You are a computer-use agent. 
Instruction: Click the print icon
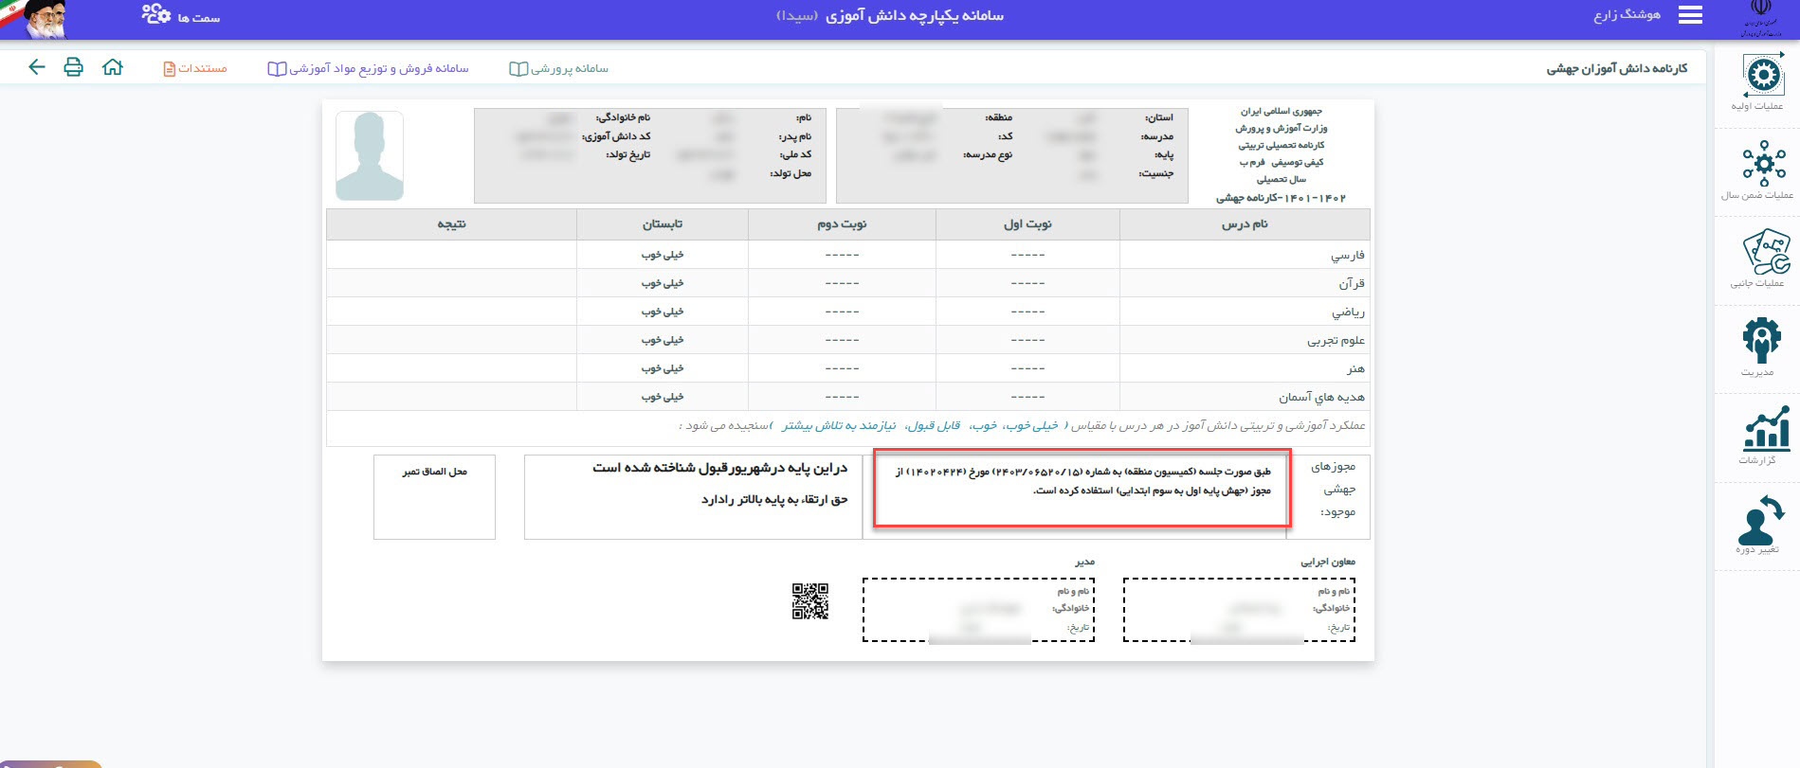[73, 67]
